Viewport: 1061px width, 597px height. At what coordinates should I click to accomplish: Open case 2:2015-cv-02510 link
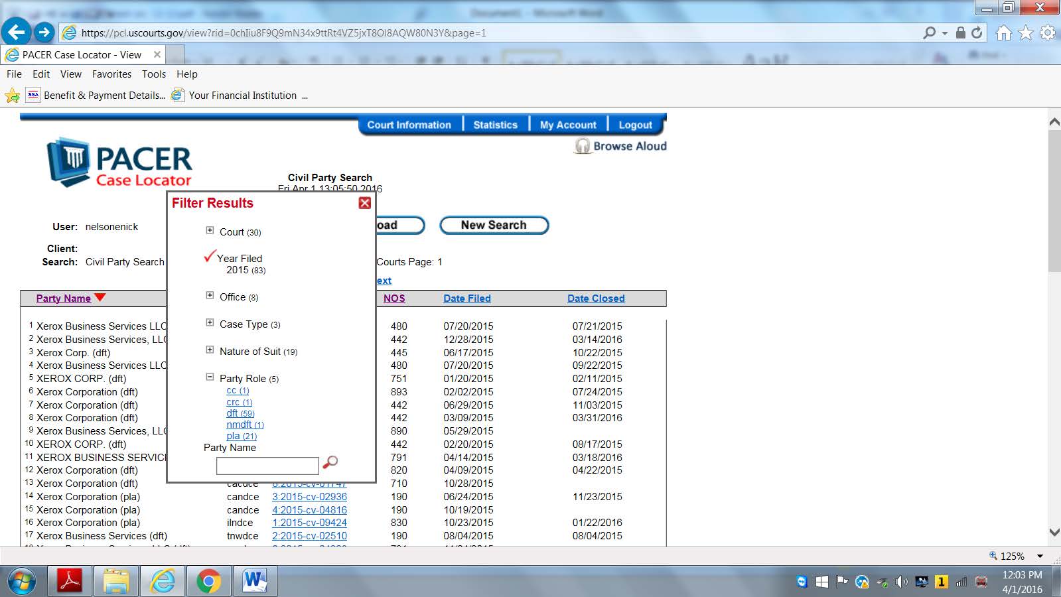(309, 536)
